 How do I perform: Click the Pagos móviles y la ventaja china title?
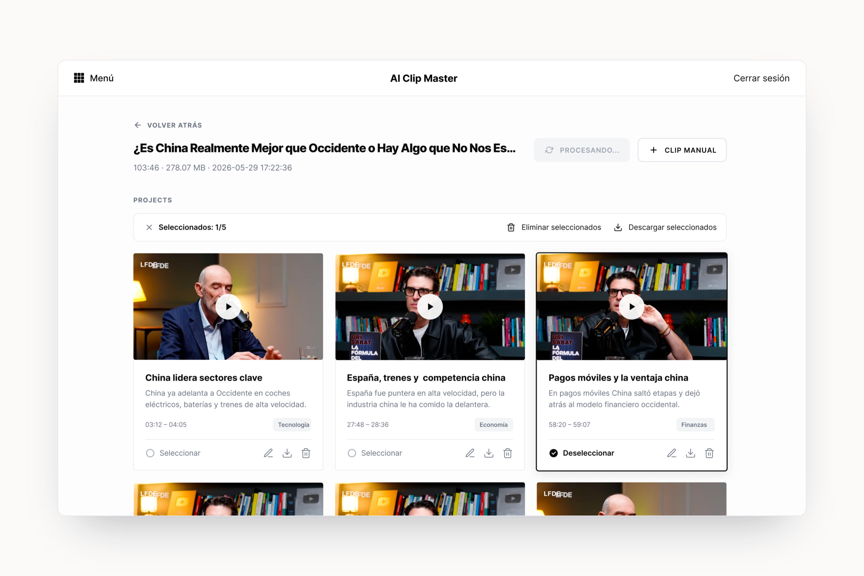[618, 378]
